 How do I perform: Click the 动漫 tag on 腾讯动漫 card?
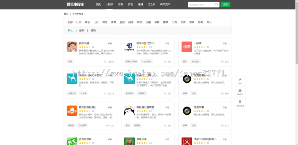pyautogui.click(x=70, y=62)
